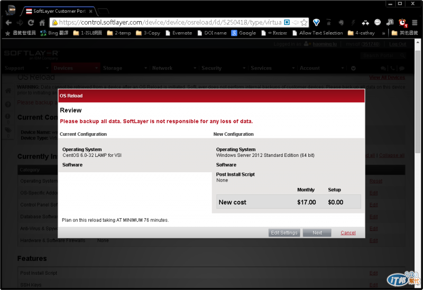
Task: Click the single speech bubble icon
Action: coord(402,68)
